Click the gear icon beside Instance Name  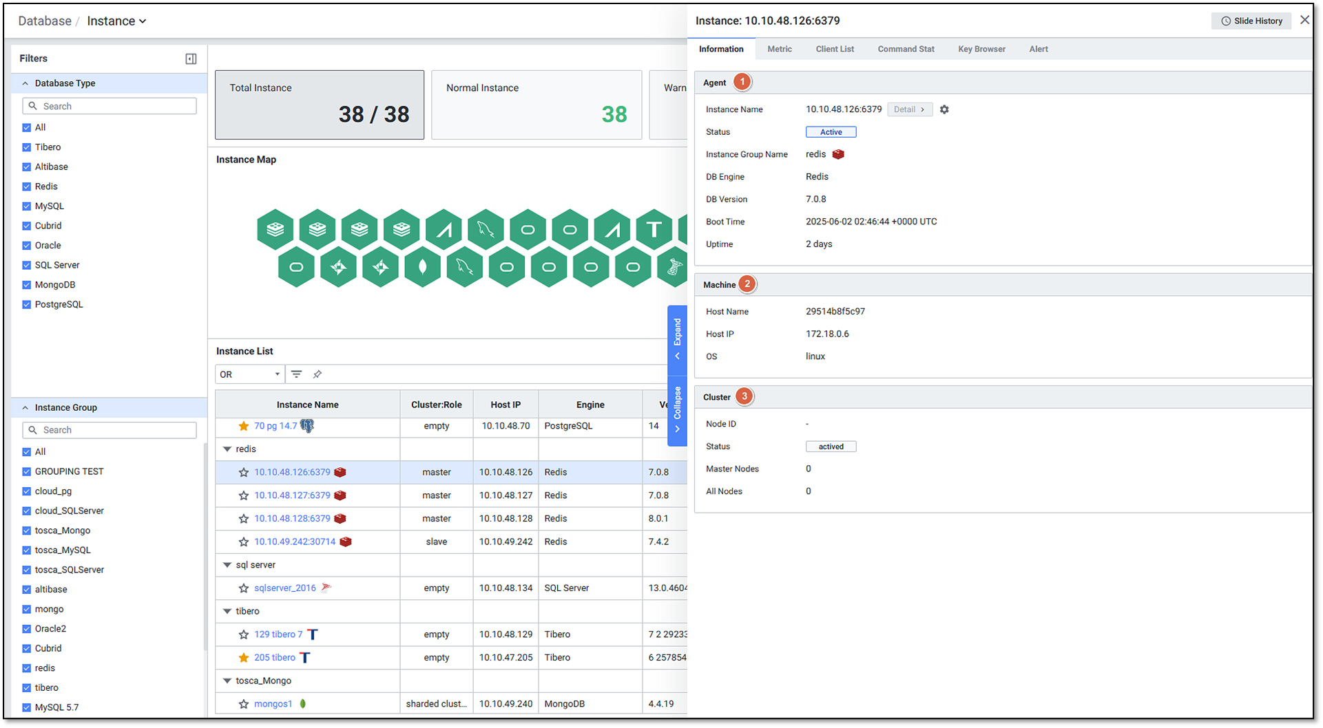pyautogui.click(x=944, y=109)
